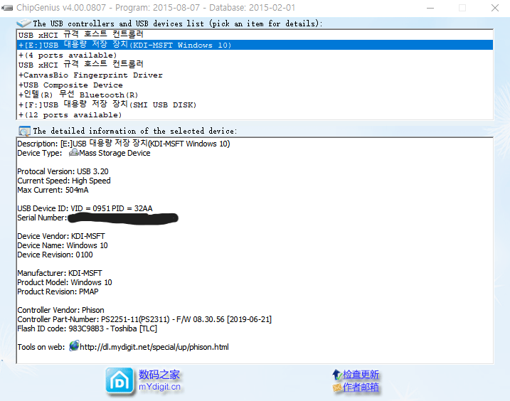
Task: Select the [F:] SMI USB DISK device
Action: tap(255, 105)
